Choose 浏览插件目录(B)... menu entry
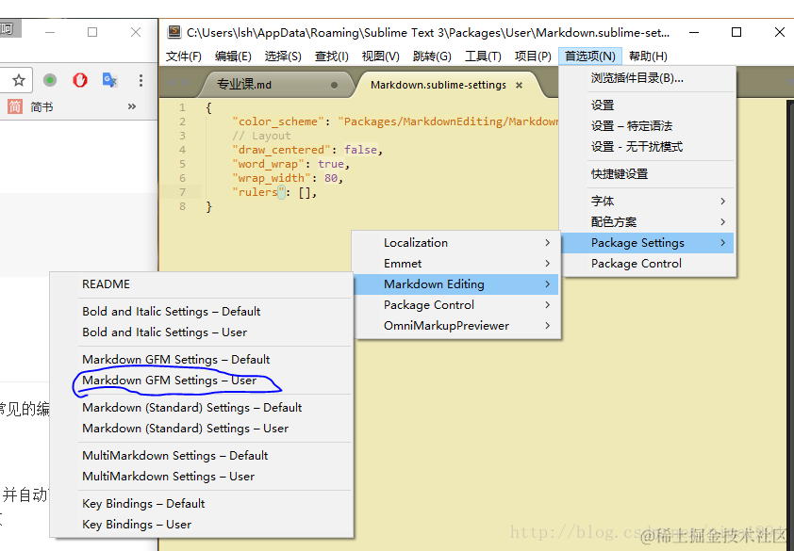Viewport: 794px width, 551px height. coord(647,78)
